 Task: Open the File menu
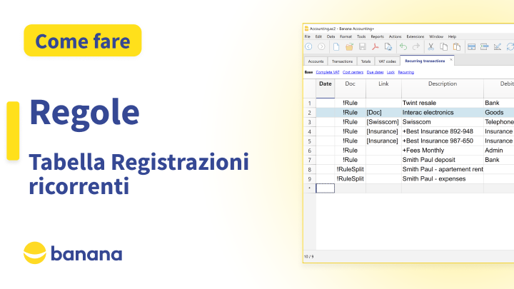[x=308, y=36]
